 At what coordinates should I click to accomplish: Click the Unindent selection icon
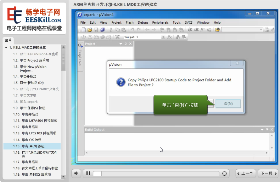coord(196,30)
